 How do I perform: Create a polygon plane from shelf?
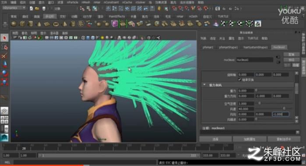tap(47, 24)
